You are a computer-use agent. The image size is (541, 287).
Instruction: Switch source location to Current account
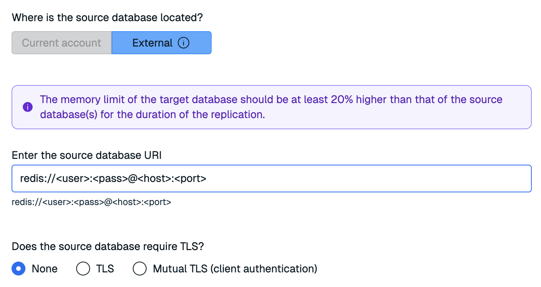(x=62, y=43)
